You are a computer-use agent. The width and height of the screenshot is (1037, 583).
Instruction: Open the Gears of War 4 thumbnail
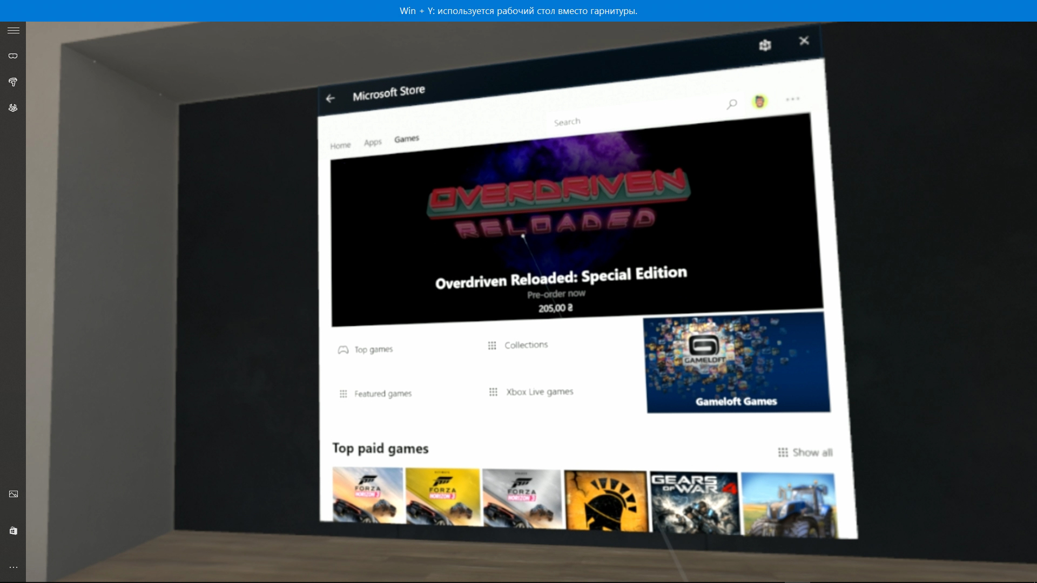point(695,503)
